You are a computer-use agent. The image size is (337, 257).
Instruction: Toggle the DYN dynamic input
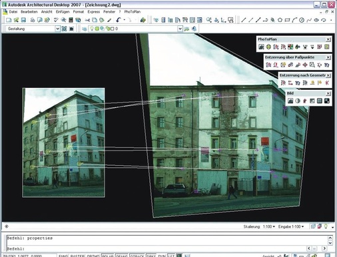click(x=162, y=256)
